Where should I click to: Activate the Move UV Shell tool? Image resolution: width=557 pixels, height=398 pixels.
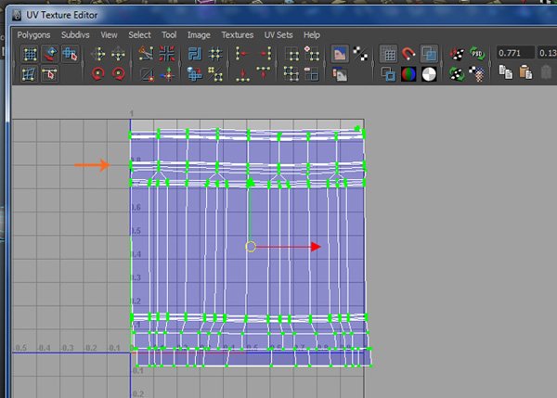click(x=50, y=54)
